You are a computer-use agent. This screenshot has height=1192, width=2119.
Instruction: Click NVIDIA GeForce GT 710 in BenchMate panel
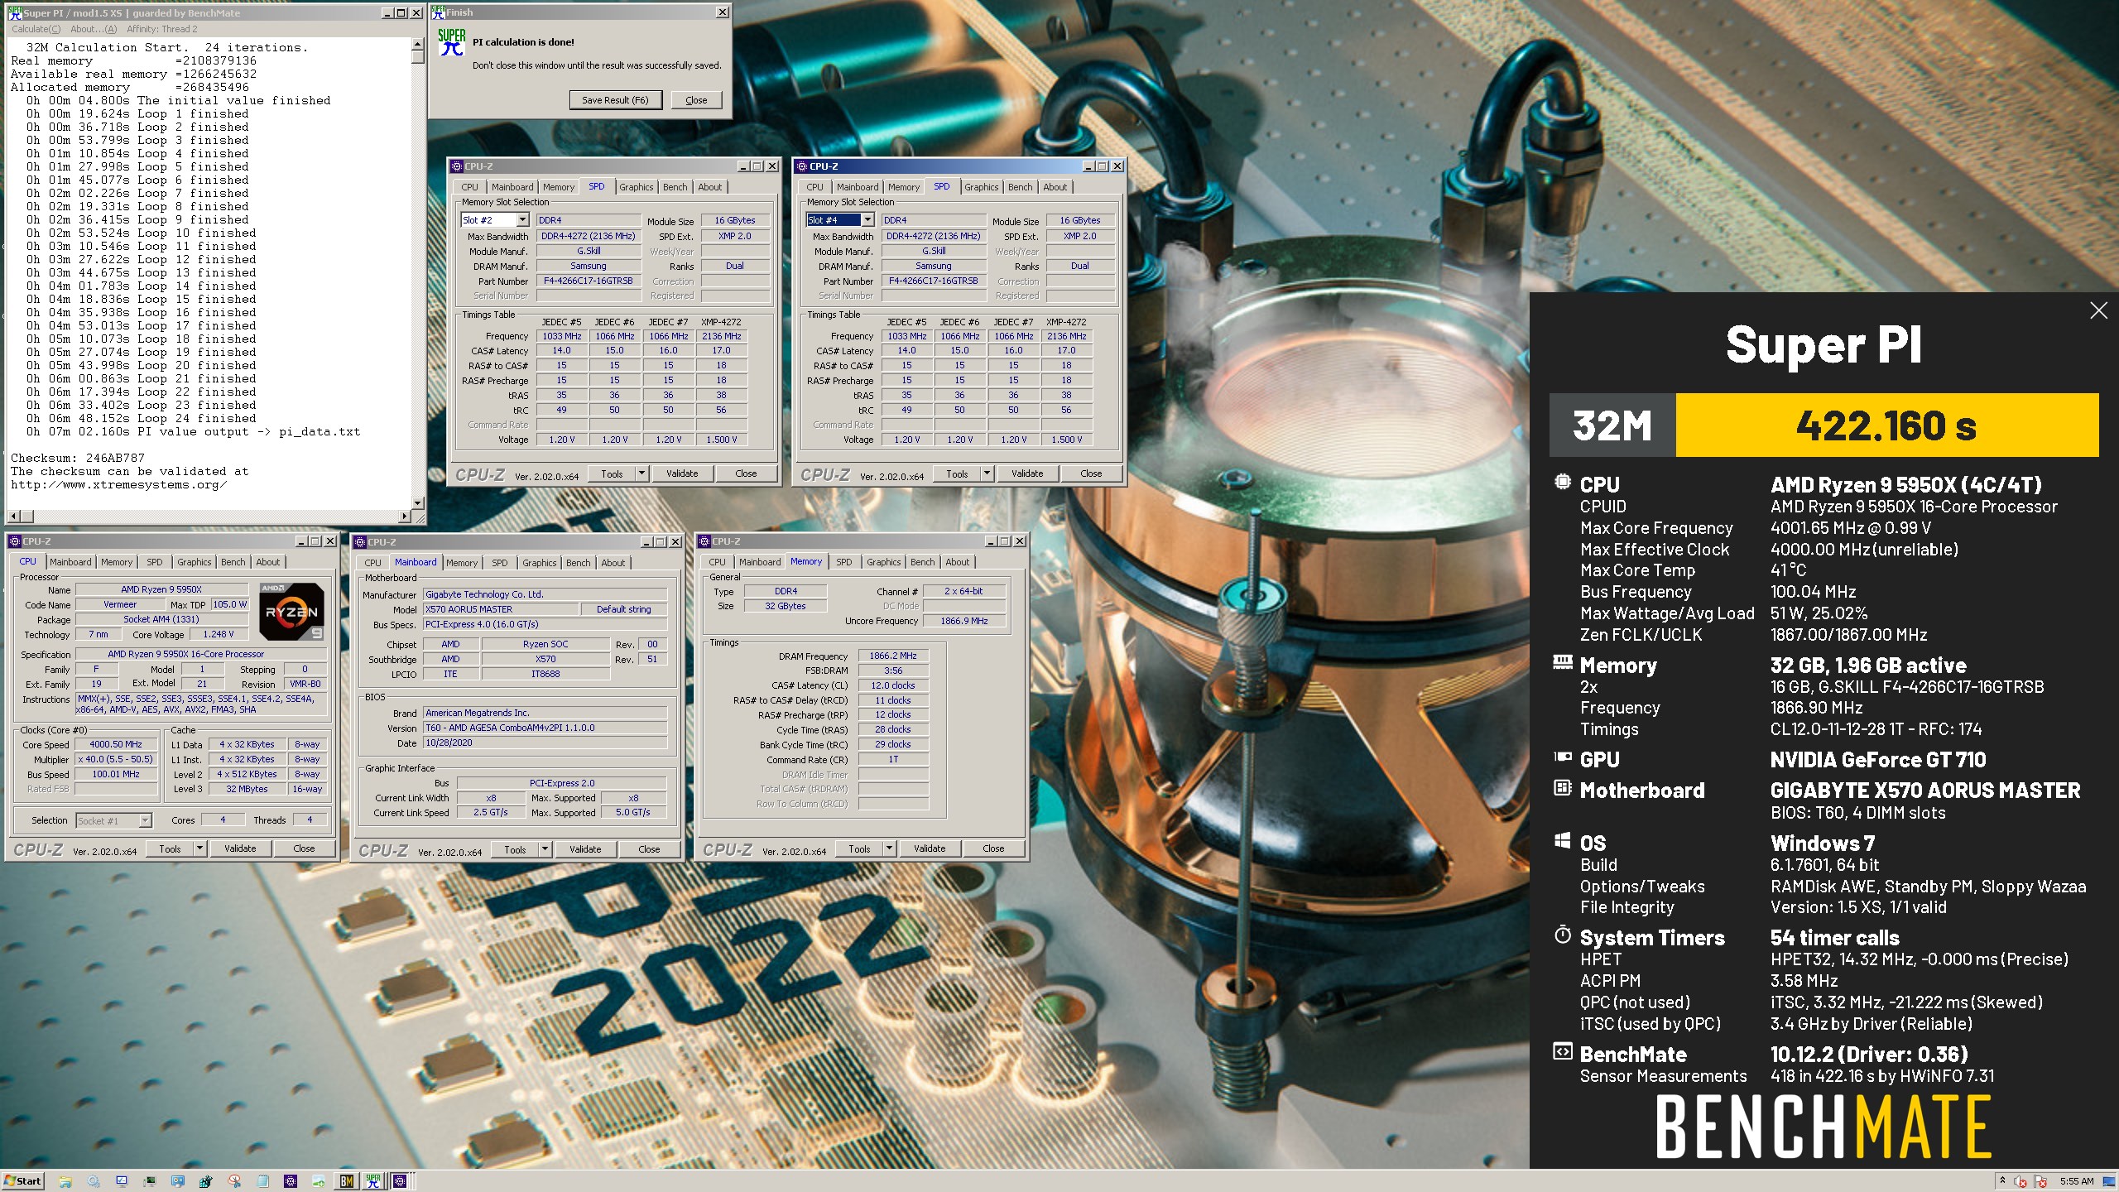pyautogui.click(x=1878, y=759)
